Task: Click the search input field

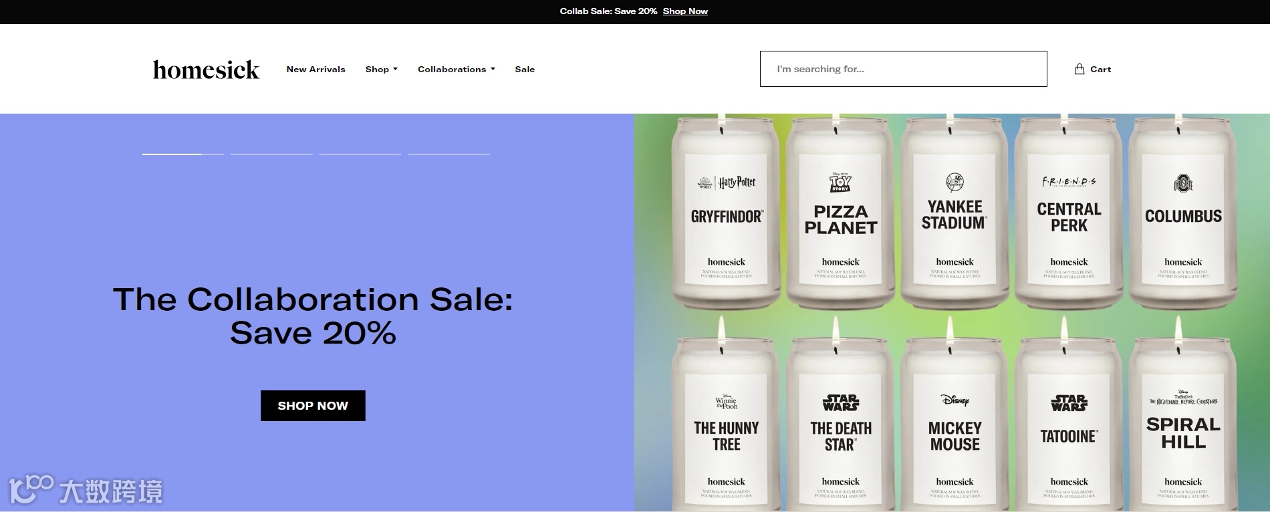Action: (x=903, y=69)
